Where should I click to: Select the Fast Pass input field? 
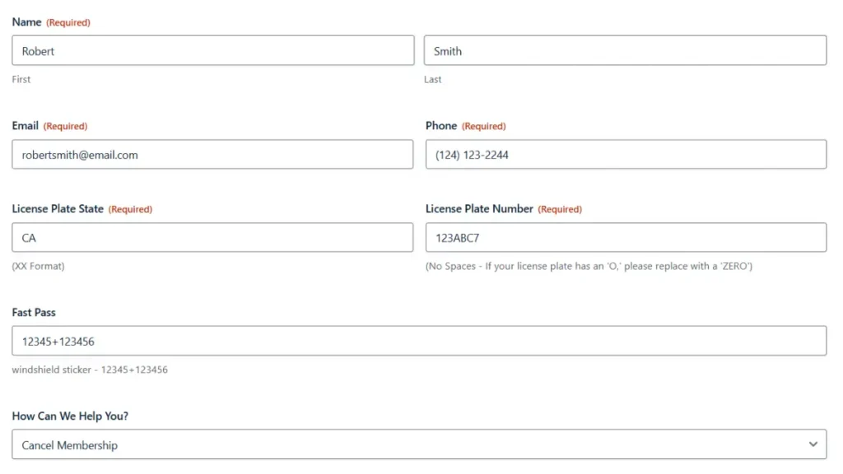[x=419, y=341]
